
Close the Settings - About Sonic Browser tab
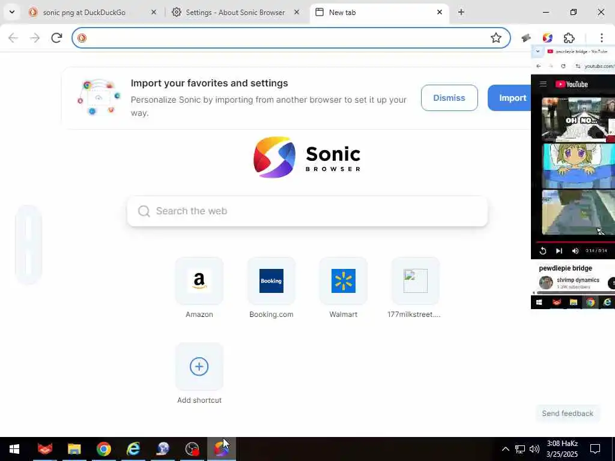[x=297, y=12]
